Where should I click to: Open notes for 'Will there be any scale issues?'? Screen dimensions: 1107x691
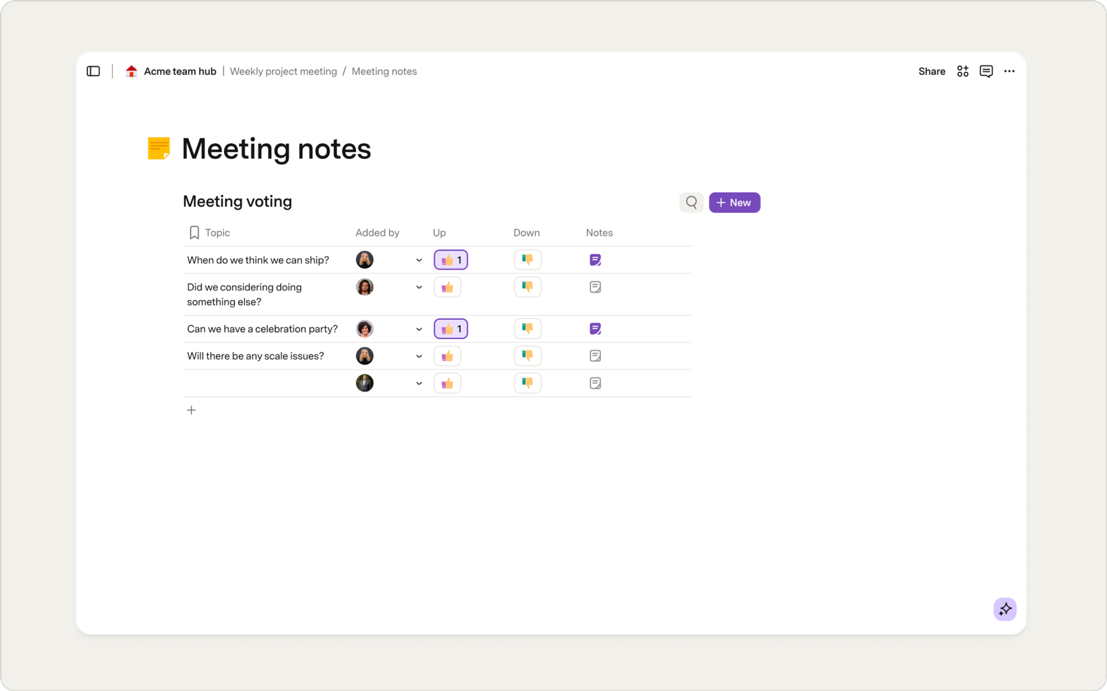point(595,356)
